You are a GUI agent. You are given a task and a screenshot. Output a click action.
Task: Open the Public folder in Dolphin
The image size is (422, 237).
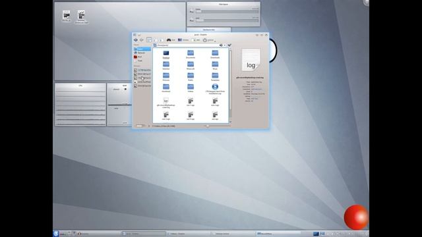(x=191, y=77)
